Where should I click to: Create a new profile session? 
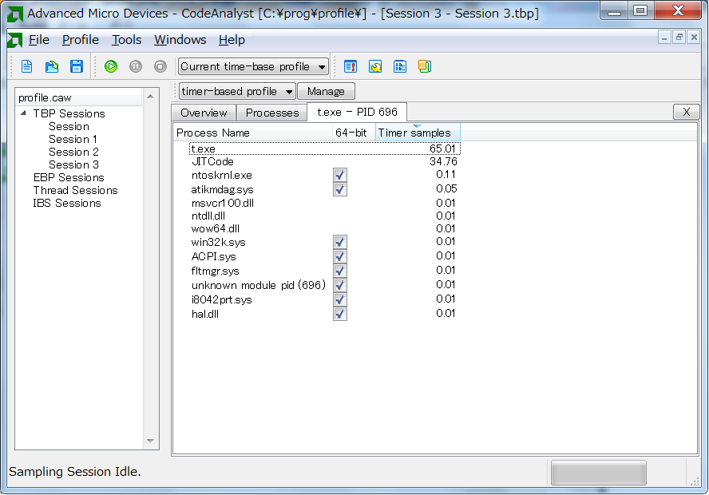tap(26, 66)
